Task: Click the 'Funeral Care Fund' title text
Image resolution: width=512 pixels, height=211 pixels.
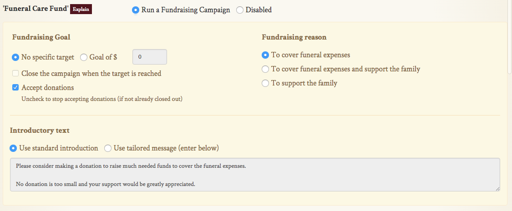Action: click(x=35, y=8)
